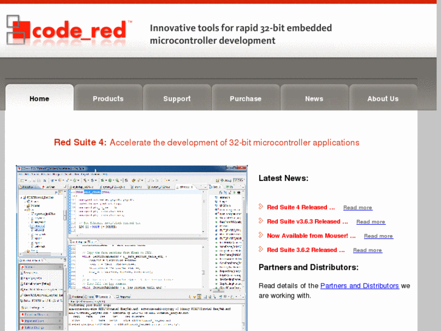Click Read more for Now Available from Mouser
Screen dimensions: 441x331
pos(379,236)
